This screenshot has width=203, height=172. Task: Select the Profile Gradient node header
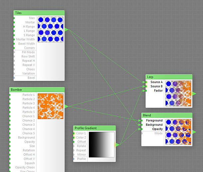[x=94, y=128]
